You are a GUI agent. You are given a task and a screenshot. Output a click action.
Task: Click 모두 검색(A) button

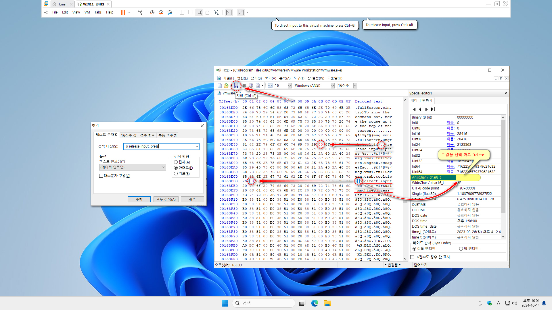(x=166, y=199)
